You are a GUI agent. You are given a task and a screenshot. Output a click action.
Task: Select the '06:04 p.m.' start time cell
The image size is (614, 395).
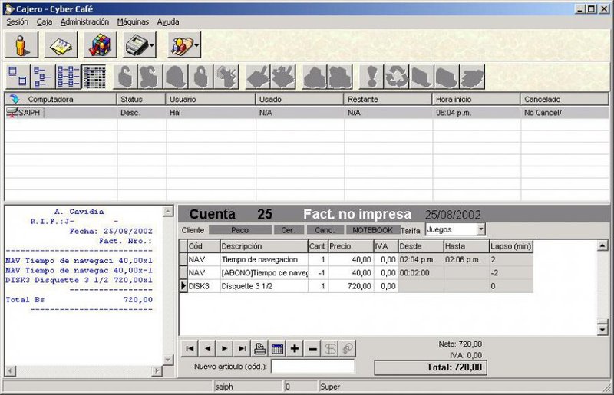(x=477, y=113)
